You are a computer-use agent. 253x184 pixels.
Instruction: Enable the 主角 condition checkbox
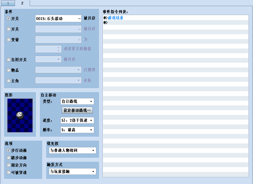[x=9, y=80]
